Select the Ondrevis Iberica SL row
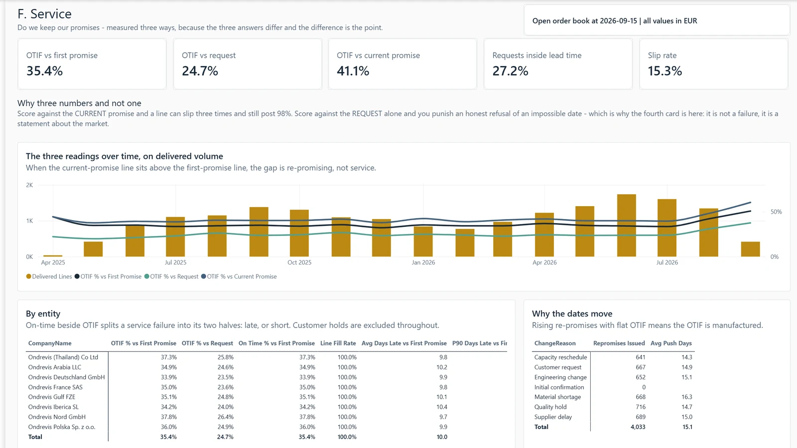This screenshot has width=797, height=448. (266, 407)
